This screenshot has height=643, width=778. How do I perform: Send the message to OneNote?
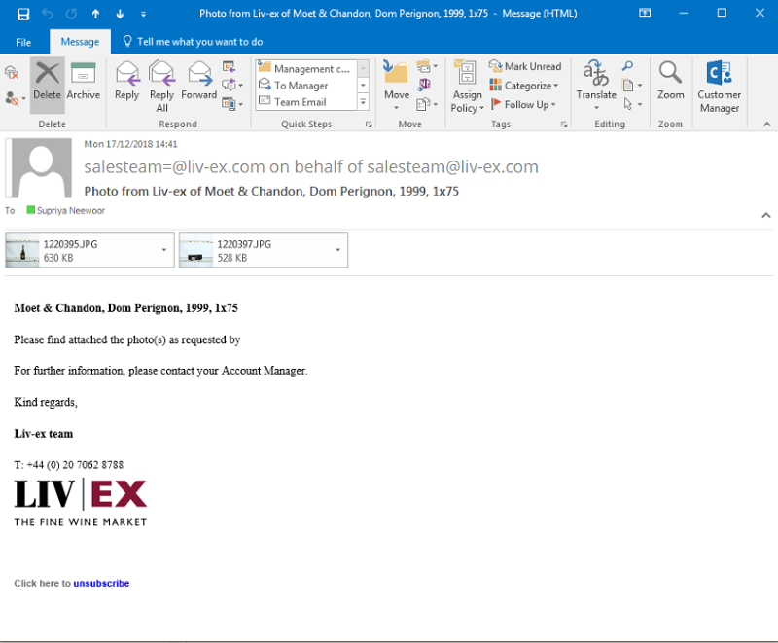(424, 85)
